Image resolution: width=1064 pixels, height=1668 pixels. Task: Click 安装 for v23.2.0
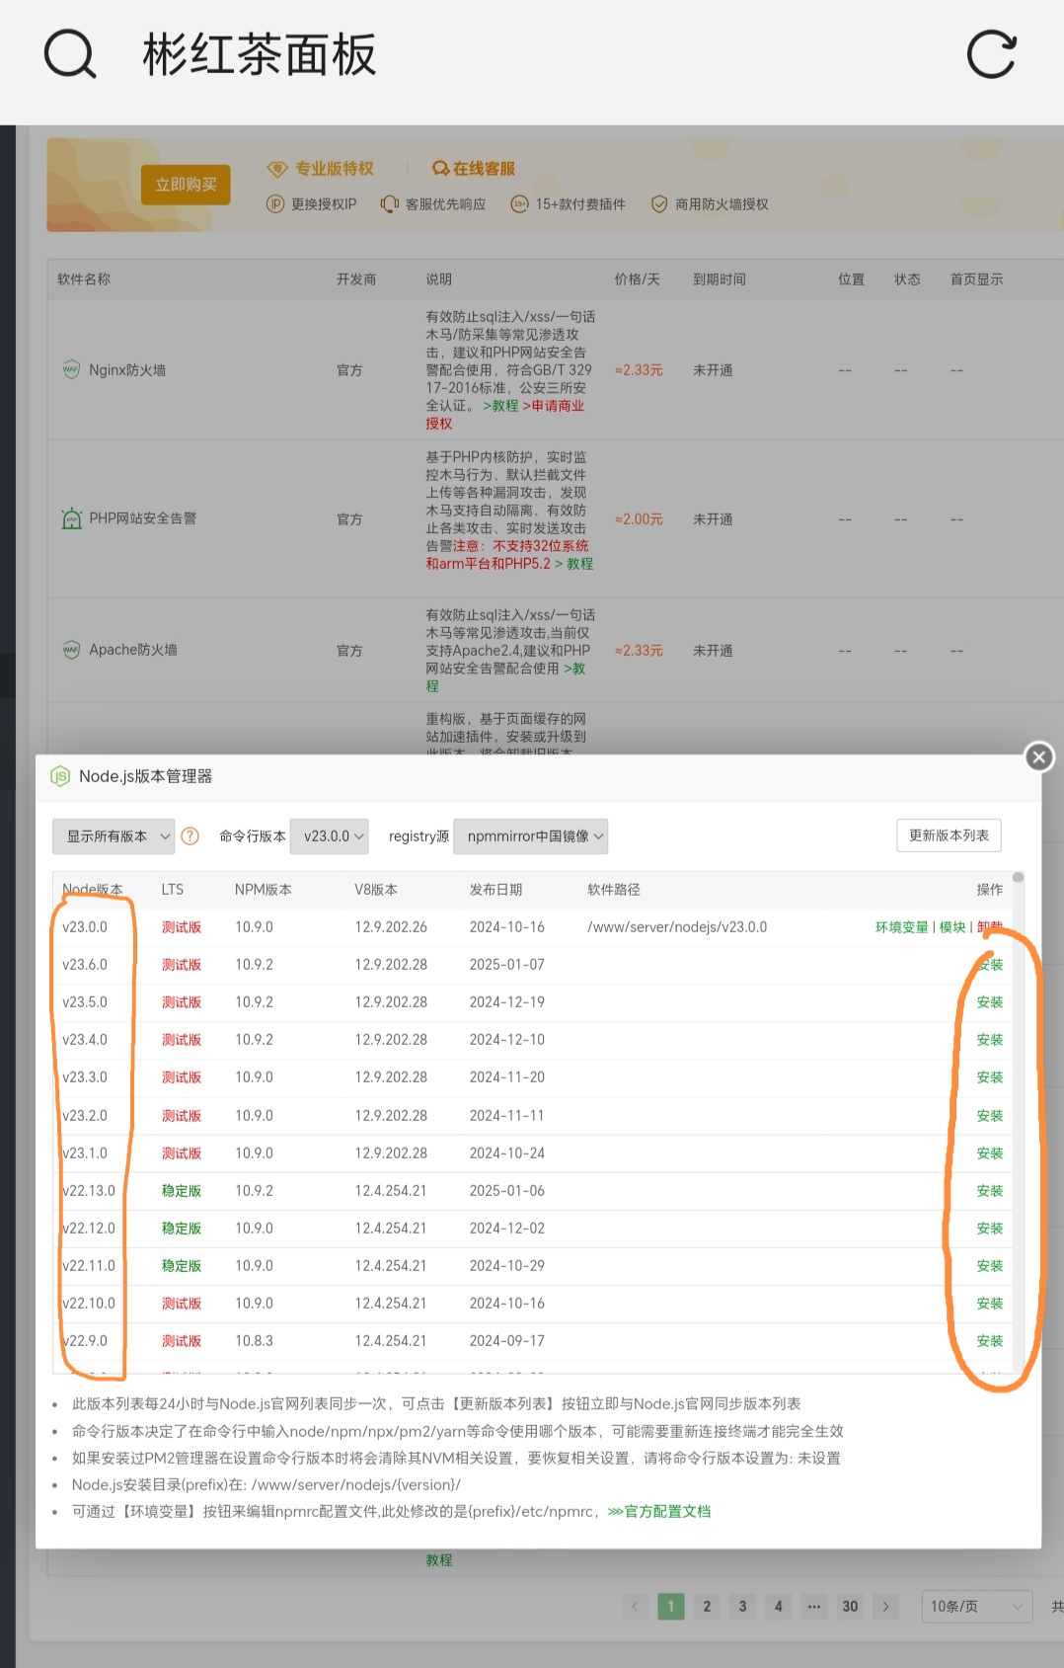[x=990, y=1116]
